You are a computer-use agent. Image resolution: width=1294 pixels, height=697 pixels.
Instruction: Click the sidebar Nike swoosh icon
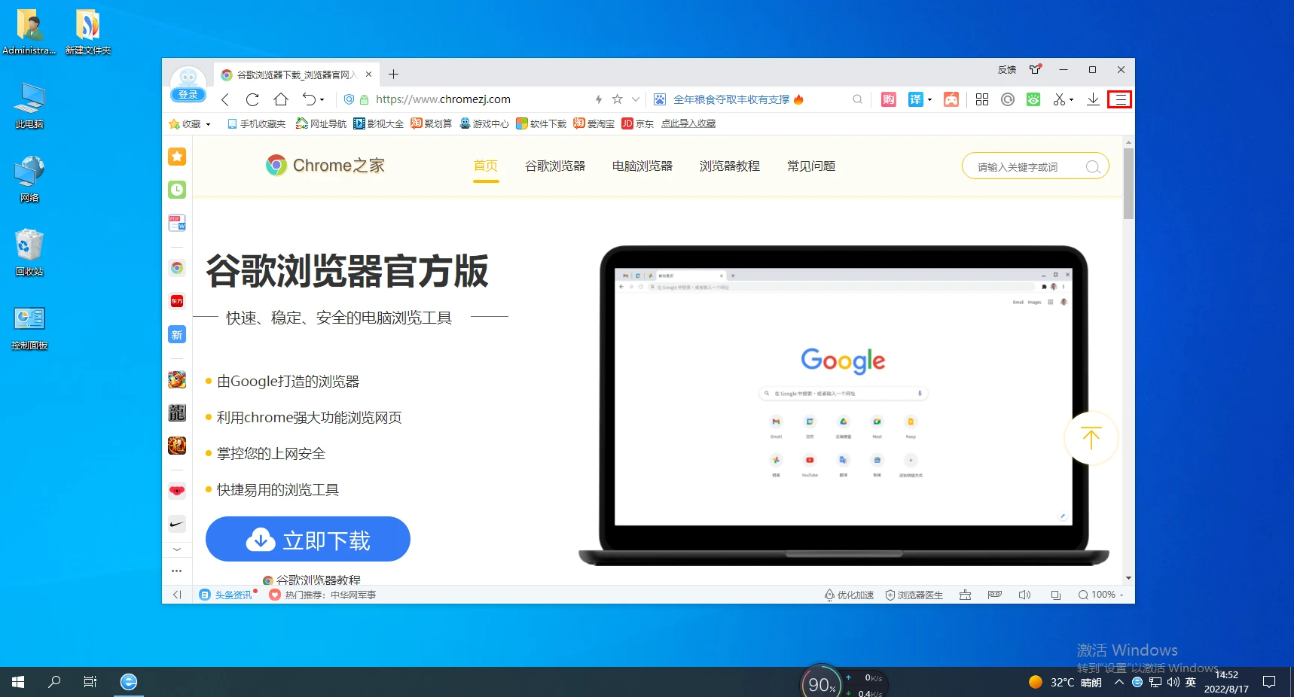(x=177, y=524)
